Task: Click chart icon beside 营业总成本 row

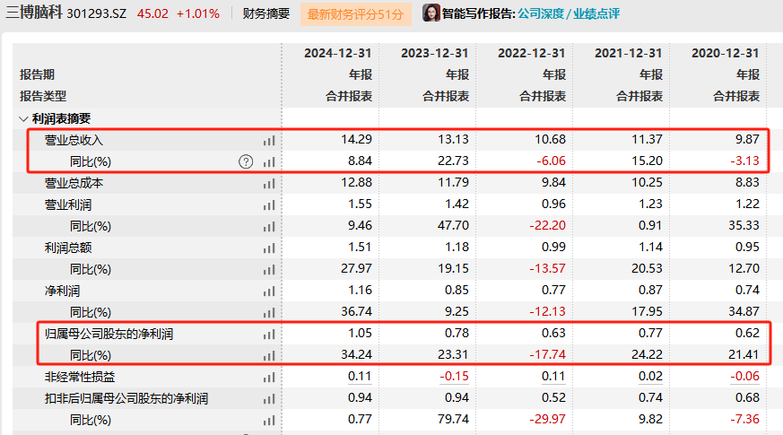Action: pyautogui.click(x=269, y=183)
